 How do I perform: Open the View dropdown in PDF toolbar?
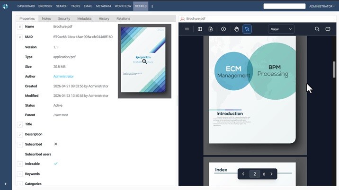point(281,29)
